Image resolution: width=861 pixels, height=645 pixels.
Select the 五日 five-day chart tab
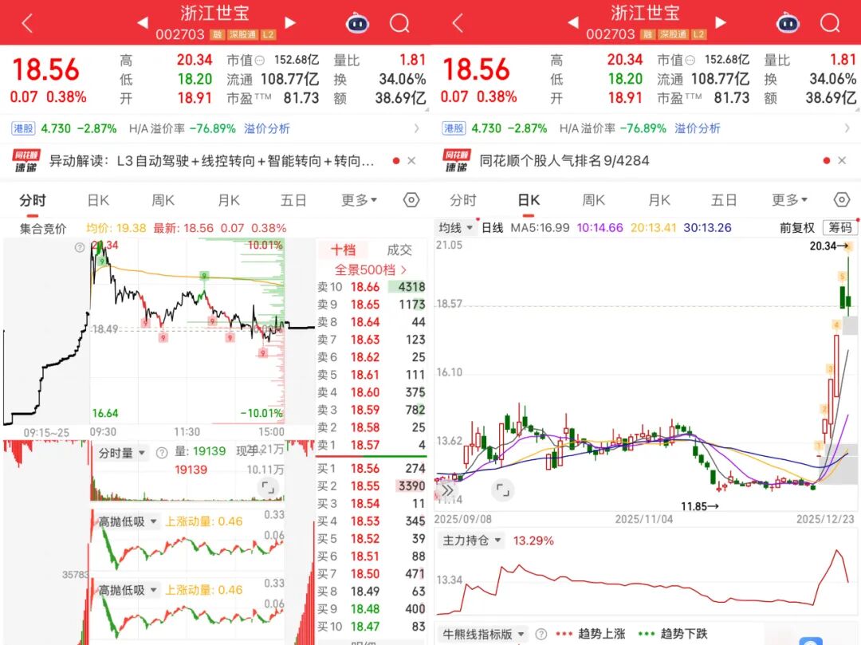click(x=293, y=200)
